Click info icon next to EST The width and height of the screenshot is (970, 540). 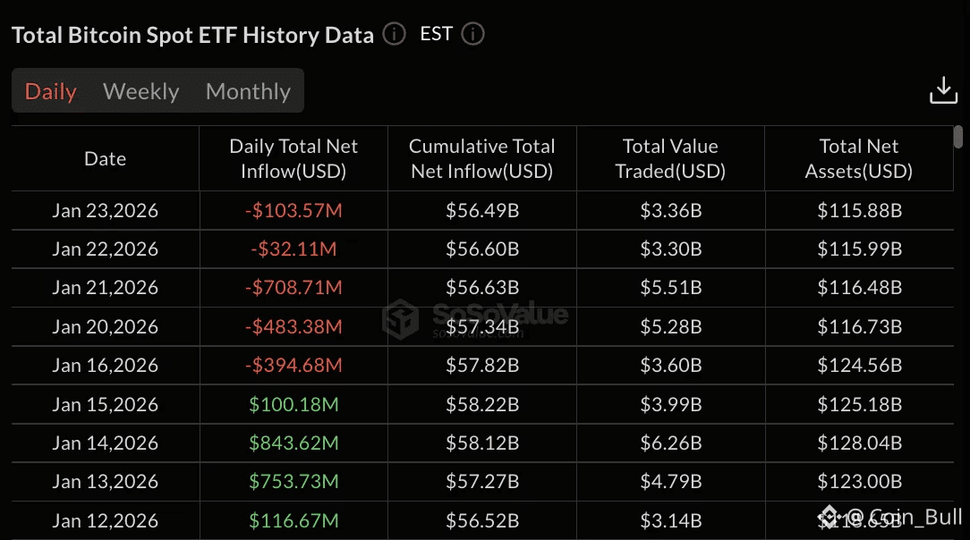472,34
